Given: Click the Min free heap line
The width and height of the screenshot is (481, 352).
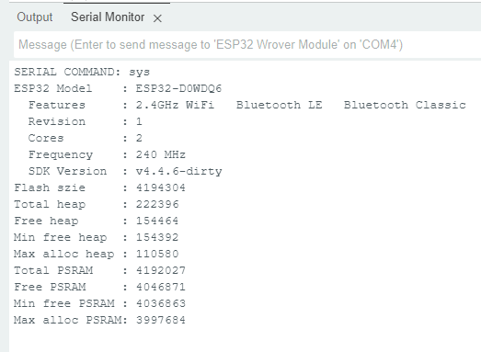Looking at the screenshot, I should pos(97,238).
